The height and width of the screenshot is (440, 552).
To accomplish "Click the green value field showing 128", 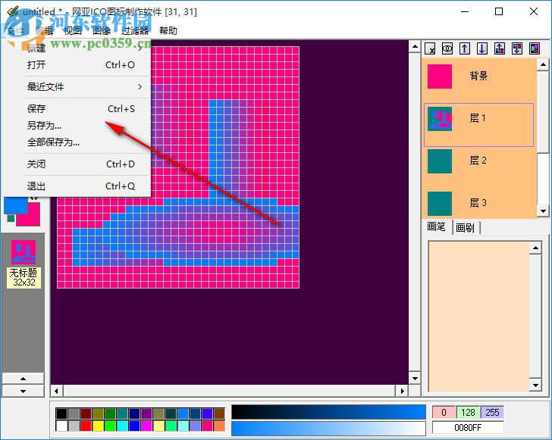I will coord(469,412).
